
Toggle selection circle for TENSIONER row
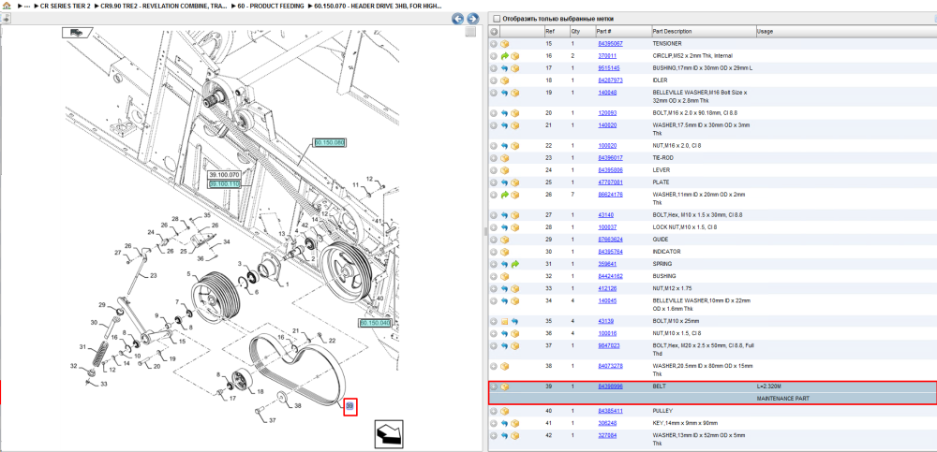pyautogui.click(x=494, y=44)
